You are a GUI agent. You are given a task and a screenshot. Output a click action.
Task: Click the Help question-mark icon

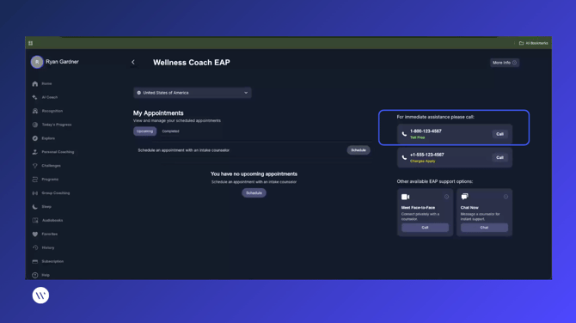tap(35, 275)
